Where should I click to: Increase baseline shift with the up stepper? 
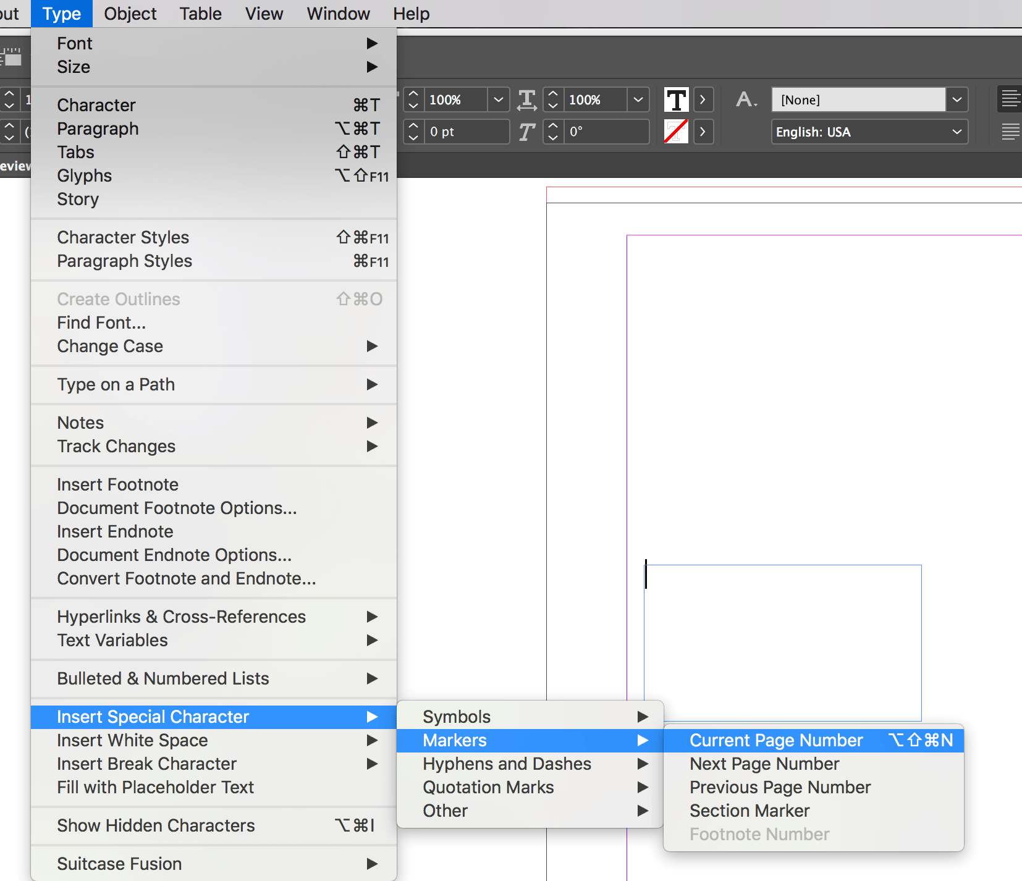[413, 125]
